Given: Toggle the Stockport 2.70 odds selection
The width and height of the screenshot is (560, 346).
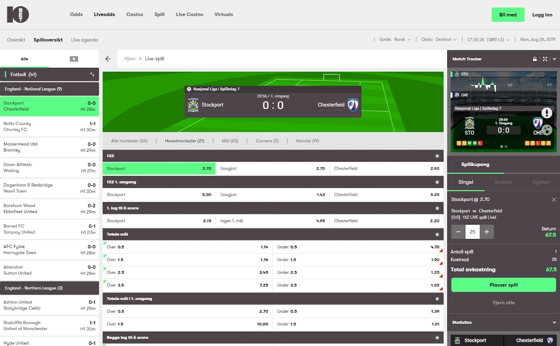Looking at the screenshot, I should [159, 169].
